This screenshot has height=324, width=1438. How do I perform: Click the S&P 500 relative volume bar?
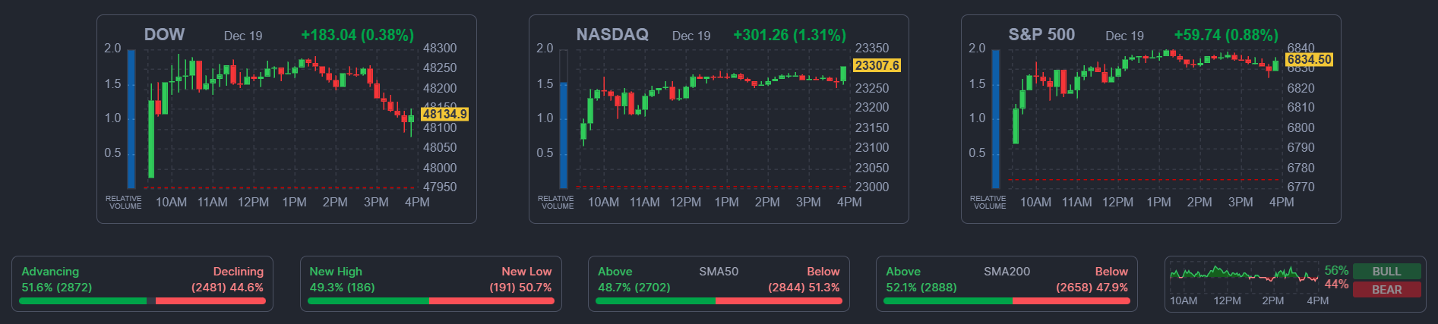tap(996, 118)
